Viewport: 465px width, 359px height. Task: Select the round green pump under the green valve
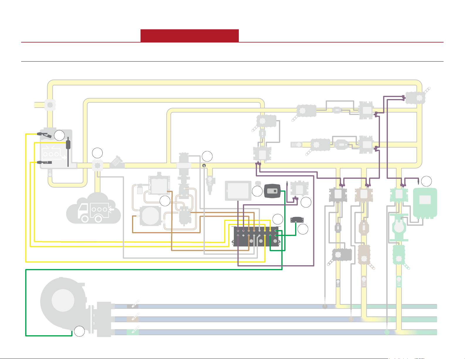tap(399, 227)
